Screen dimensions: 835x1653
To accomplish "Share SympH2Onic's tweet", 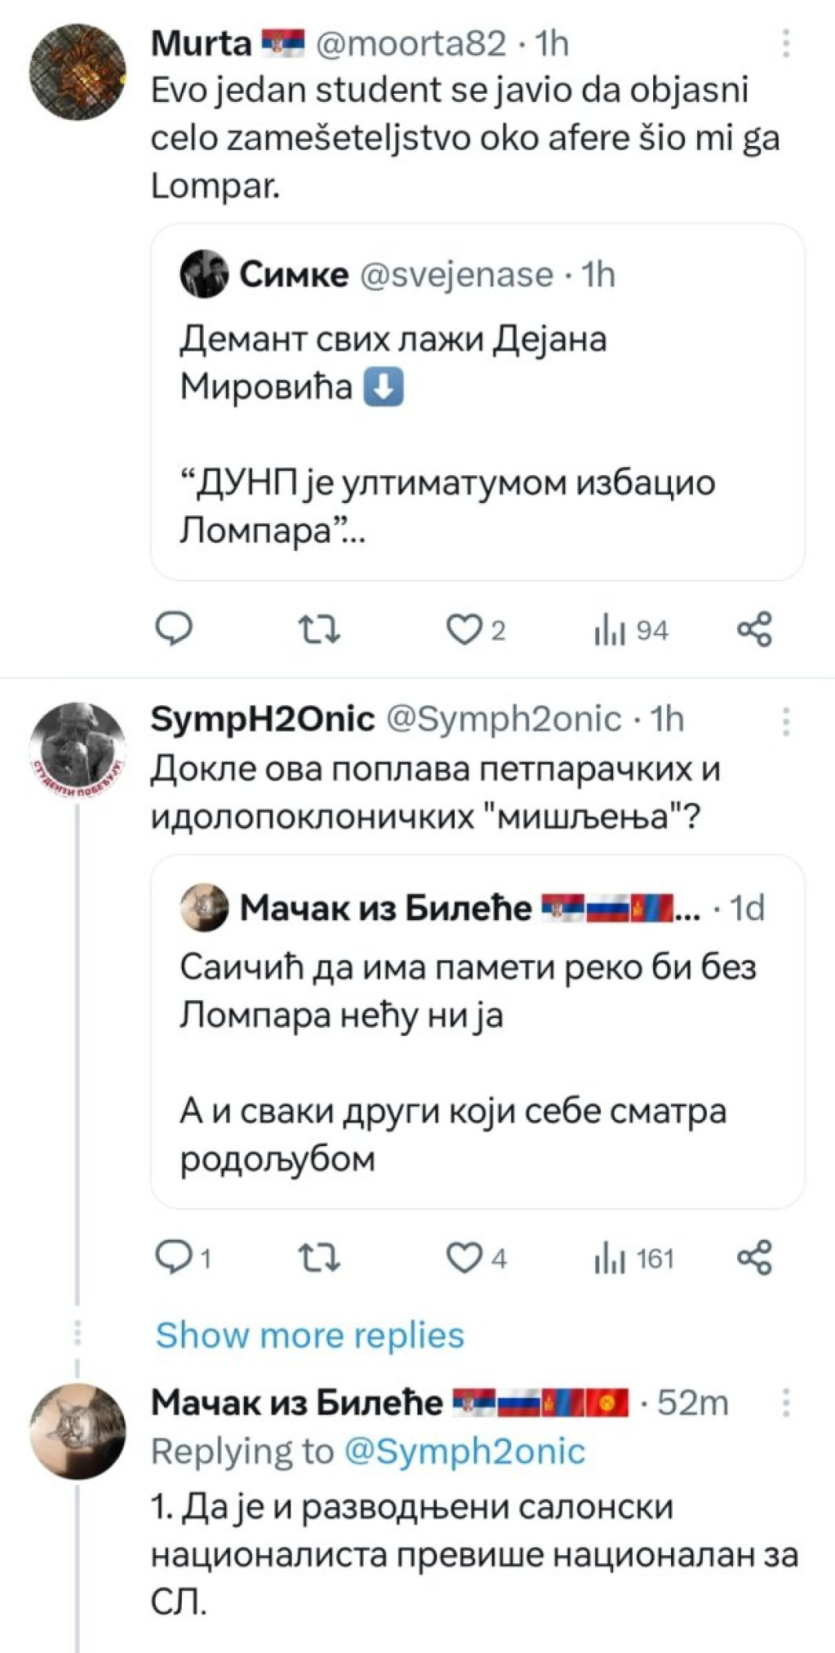I will pos(754,1258).
